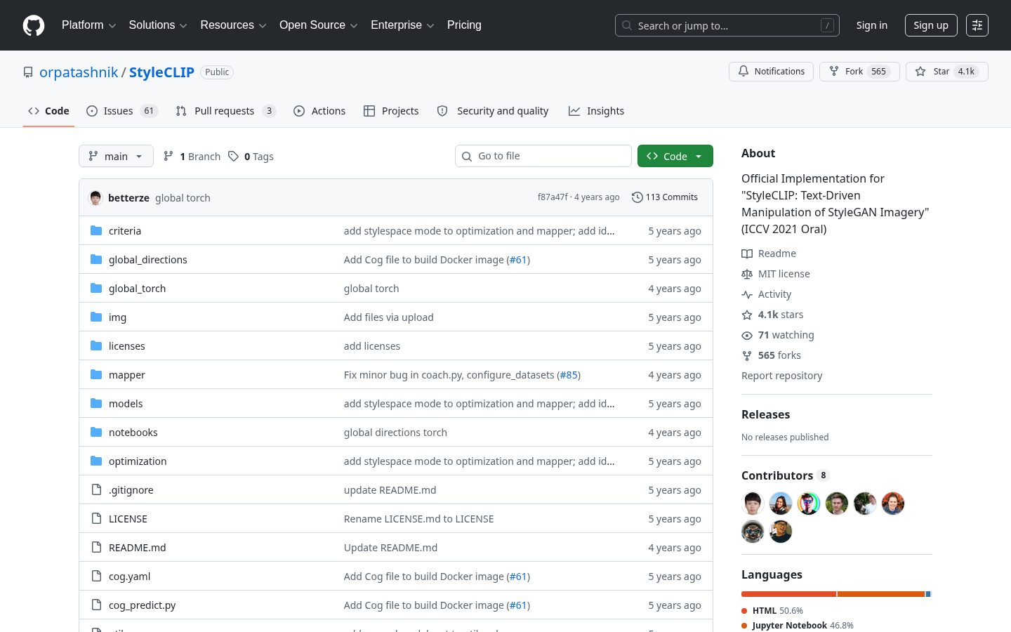Click the .gitignore file icon
Viewport: 1011px width, 632px height.
click(x=96, y=490)
